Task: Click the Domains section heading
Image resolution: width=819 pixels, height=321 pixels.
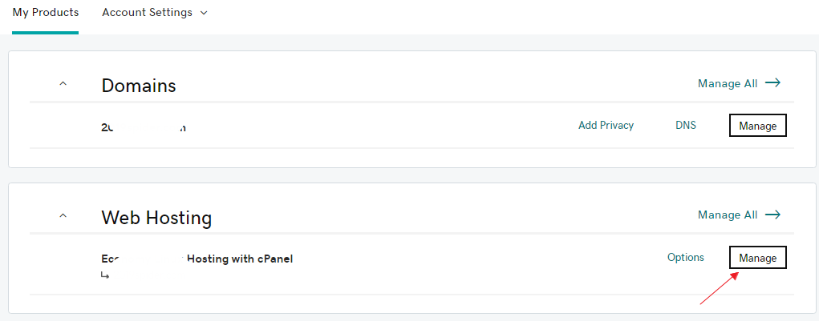Action: [139, 86]
